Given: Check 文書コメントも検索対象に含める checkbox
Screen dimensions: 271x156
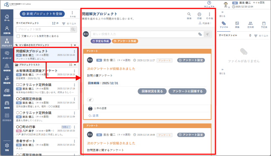Looking at the screenshot, I should pyautogui.click(x=18, y=36).
